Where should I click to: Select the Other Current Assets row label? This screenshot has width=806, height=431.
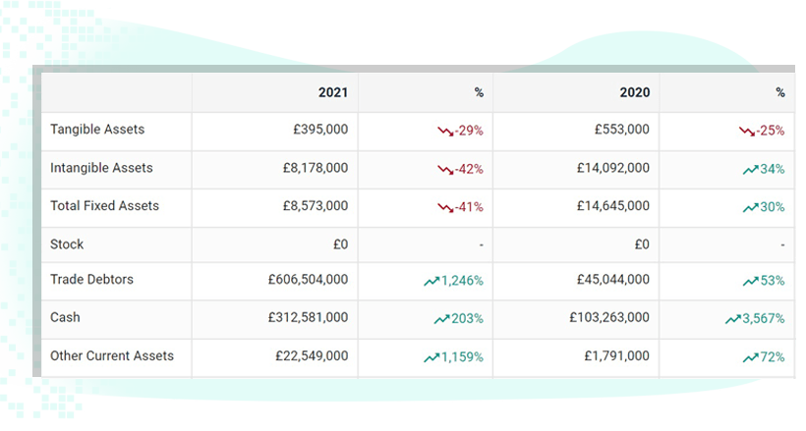pos(111,356)
